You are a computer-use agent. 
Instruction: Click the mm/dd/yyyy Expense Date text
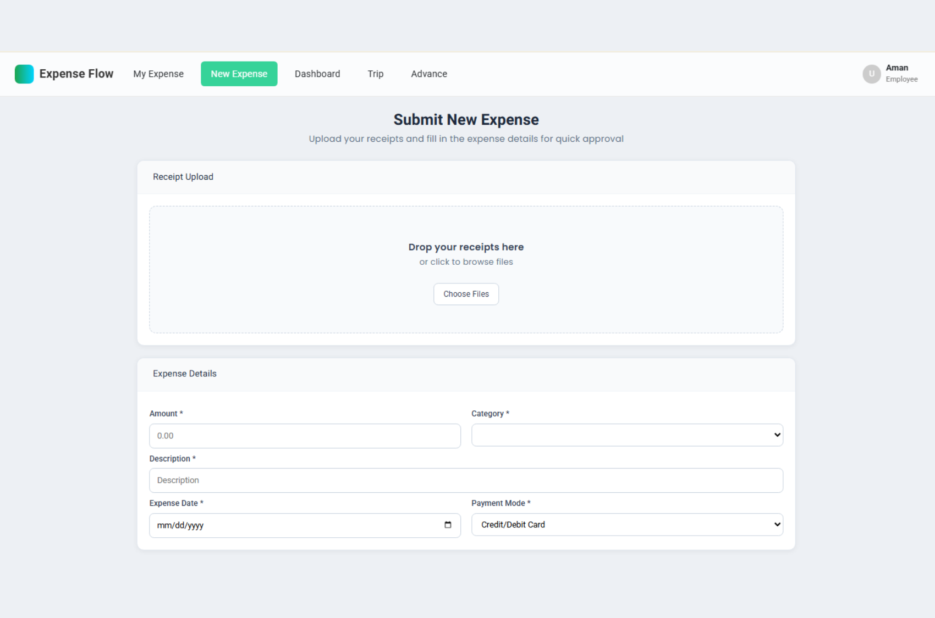[180, 525]
